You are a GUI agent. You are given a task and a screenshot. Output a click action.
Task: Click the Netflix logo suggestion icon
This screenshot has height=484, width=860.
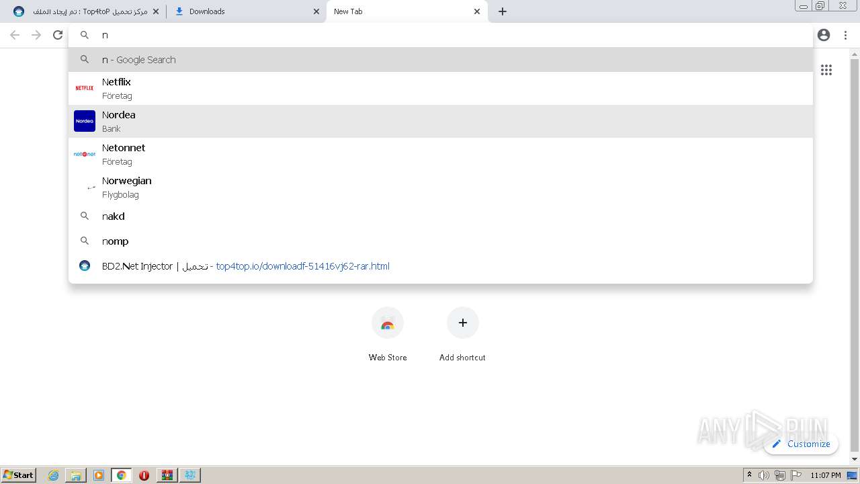[x=85, y=88]
